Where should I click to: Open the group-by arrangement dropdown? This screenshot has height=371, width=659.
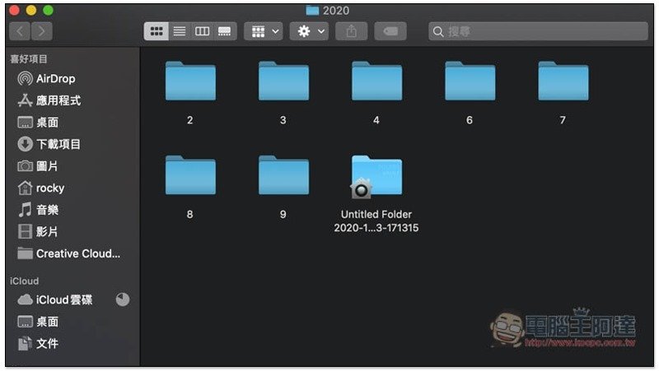(x=264, y=31)
